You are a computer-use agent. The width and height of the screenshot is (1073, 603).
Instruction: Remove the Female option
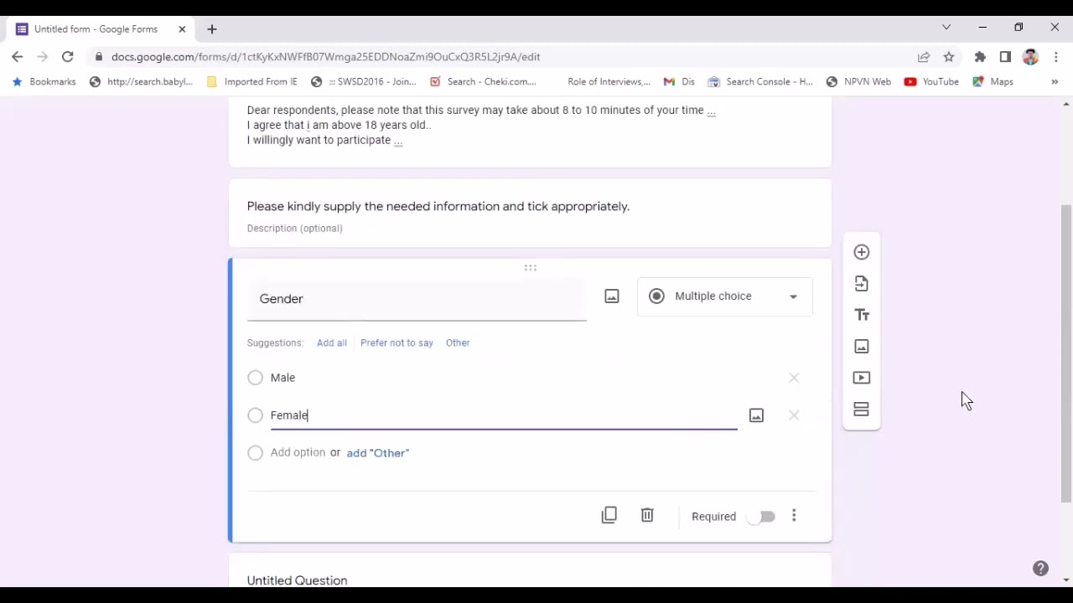click(x=794, y=415)
